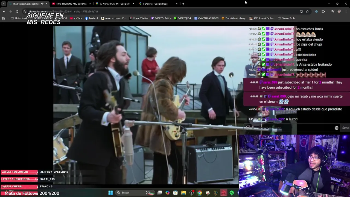Open the tab search dropdown
This screenshot has height=197, width=350.
click(x=4, y=4)
